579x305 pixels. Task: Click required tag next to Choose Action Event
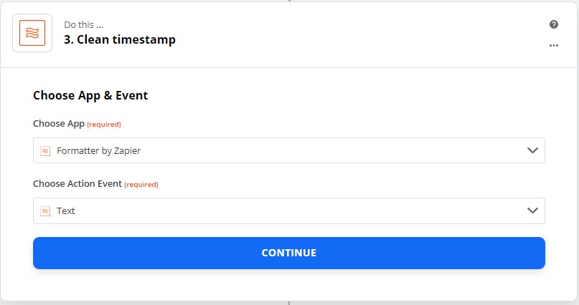[x=141, y=185]
